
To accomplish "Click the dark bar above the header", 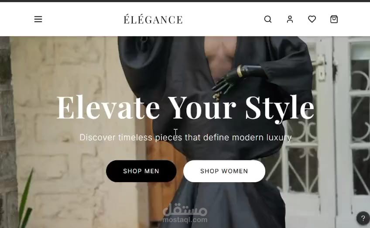I will (185, 1).
